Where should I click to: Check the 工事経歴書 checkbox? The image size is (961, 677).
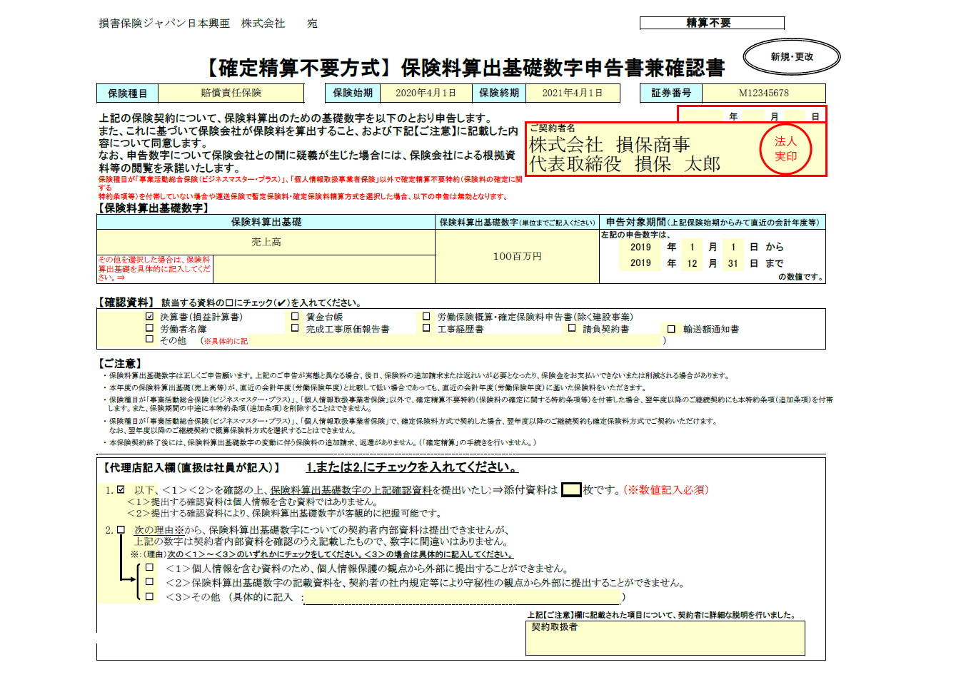coord(426,329)
